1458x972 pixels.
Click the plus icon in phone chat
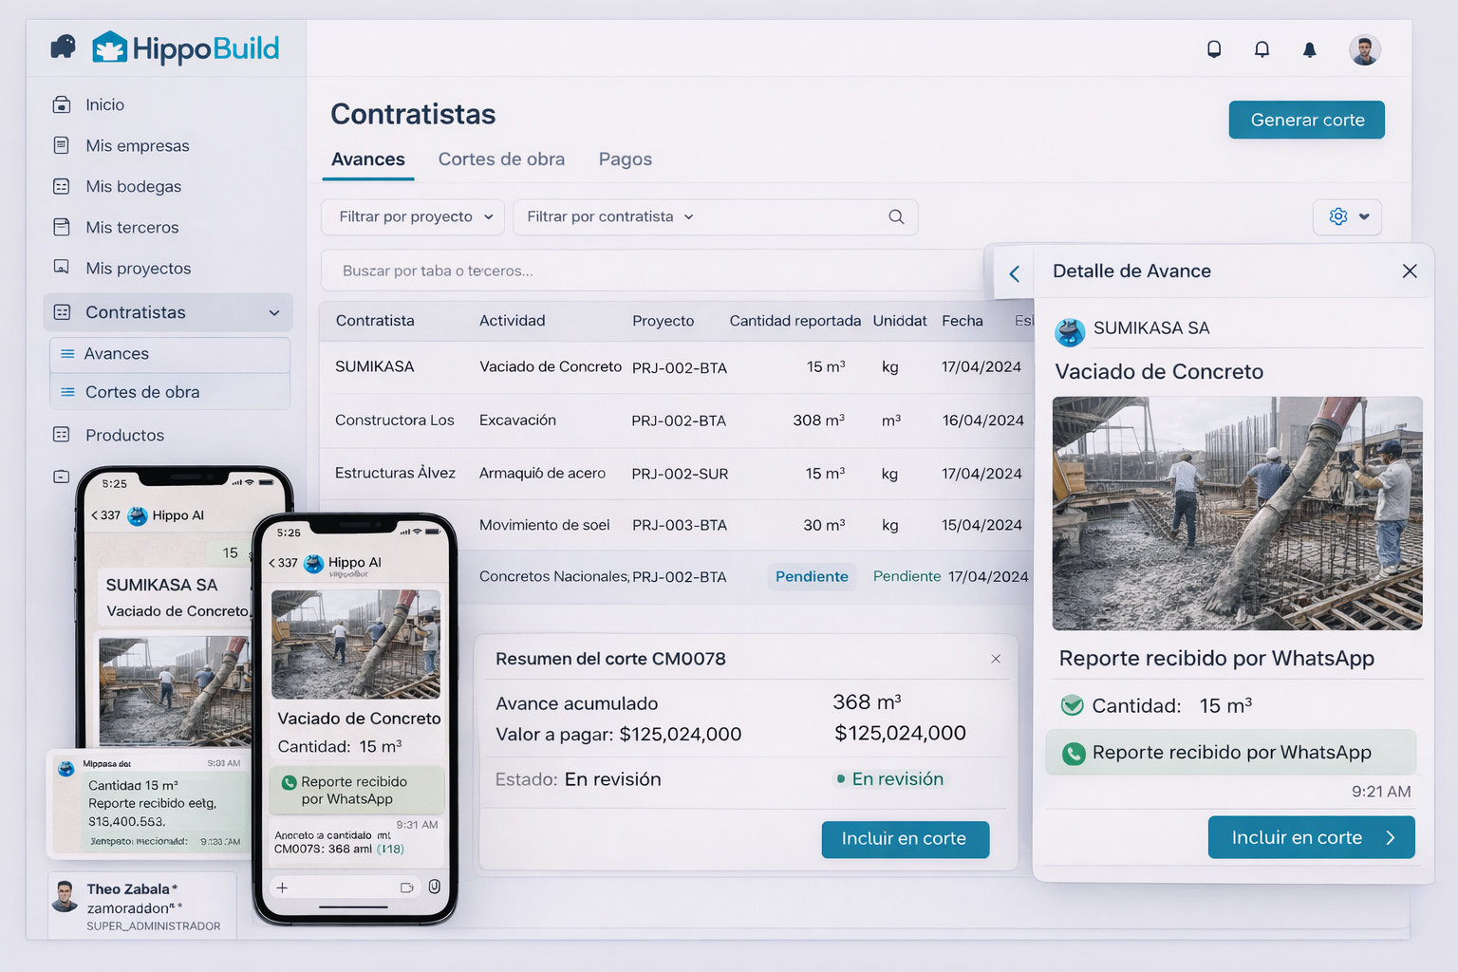click(282, 888)
